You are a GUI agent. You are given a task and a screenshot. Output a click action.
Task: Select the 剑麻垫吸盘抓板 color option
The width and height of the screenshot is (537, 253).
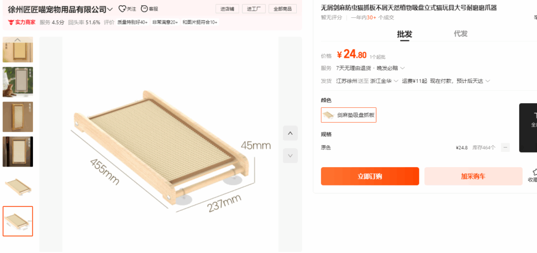[x=349, y=115]
